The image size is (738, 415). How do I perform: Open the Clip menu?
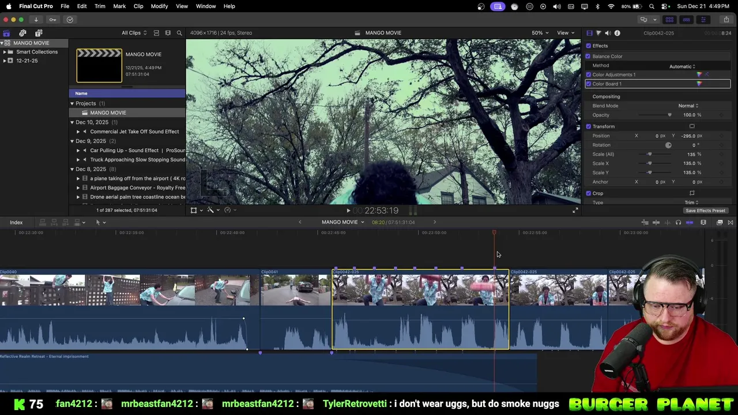pyautogui.click(x=138, y=6)
